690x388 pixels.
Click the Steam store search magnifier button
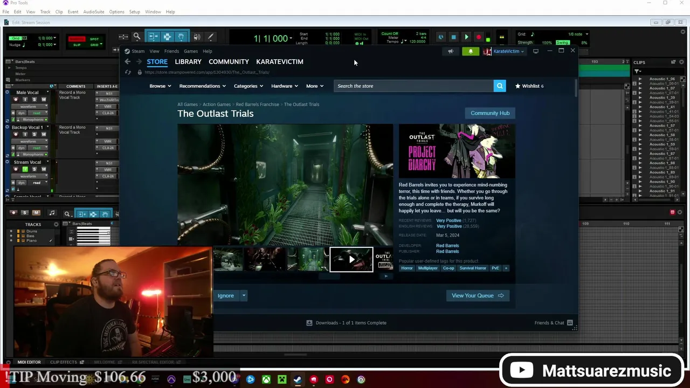click(x=500, y=86)
